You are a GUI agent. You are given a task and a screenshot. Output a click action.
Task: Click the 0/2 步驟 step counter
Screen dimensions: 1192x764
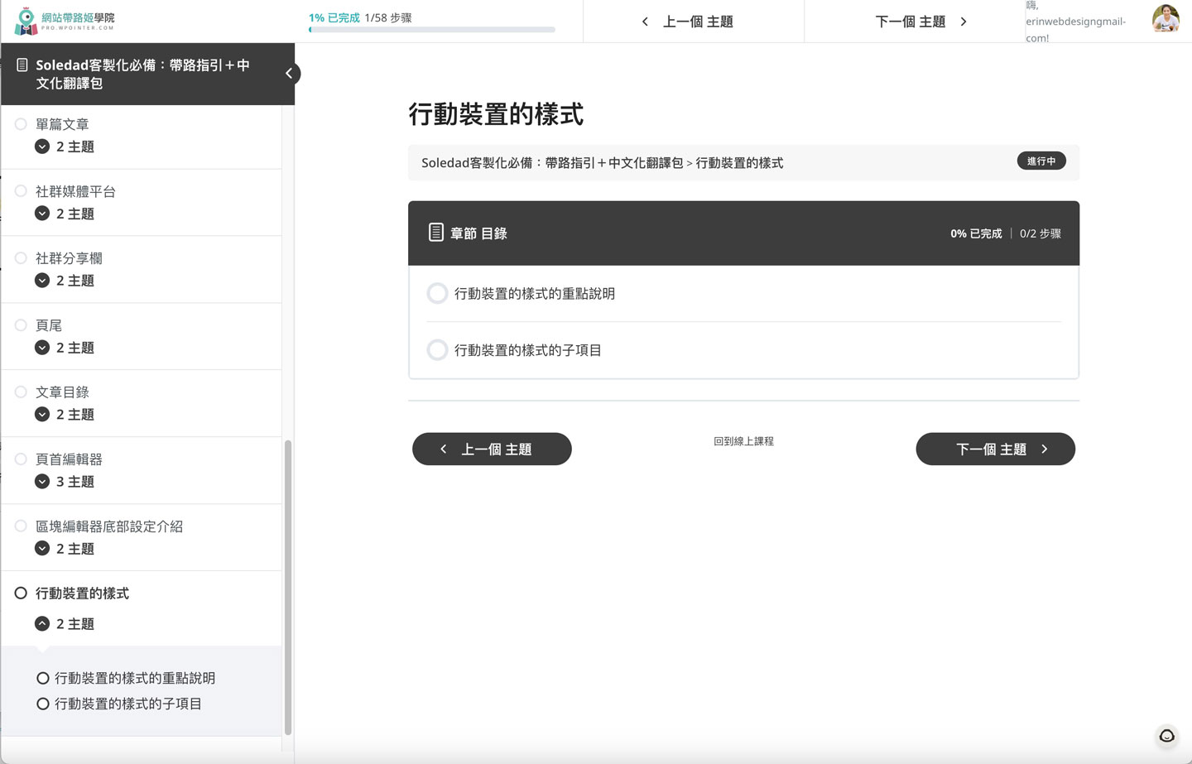click(1041, 233)
